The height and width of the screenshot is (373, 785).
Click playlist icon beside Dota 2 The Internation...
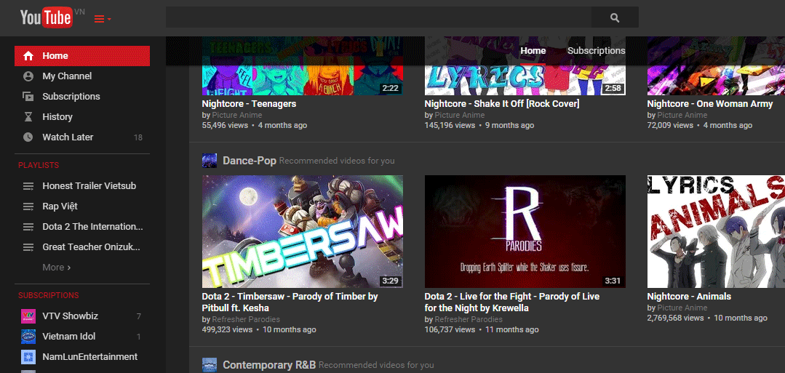coord(28,227)
